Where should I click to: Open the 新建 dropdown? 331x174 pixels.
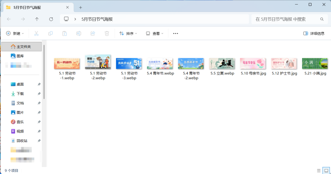coord(15,34)
